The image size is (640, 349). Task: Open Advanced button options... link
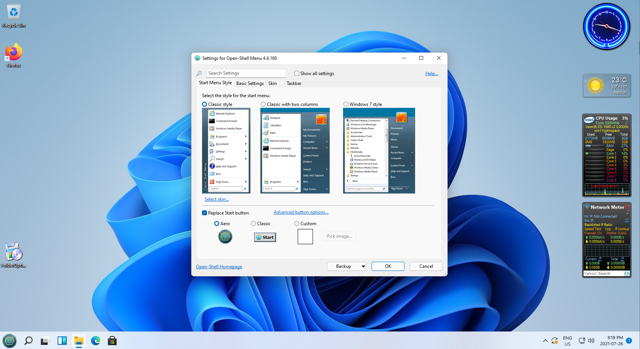(x=301, y=212)
